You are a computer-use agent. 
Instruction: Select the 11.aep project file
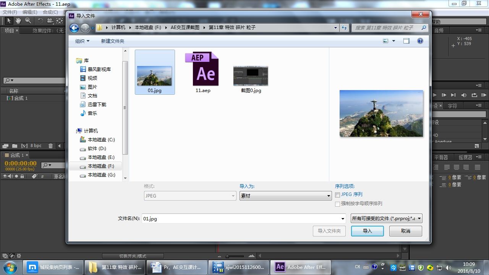(x=203, y=72)
